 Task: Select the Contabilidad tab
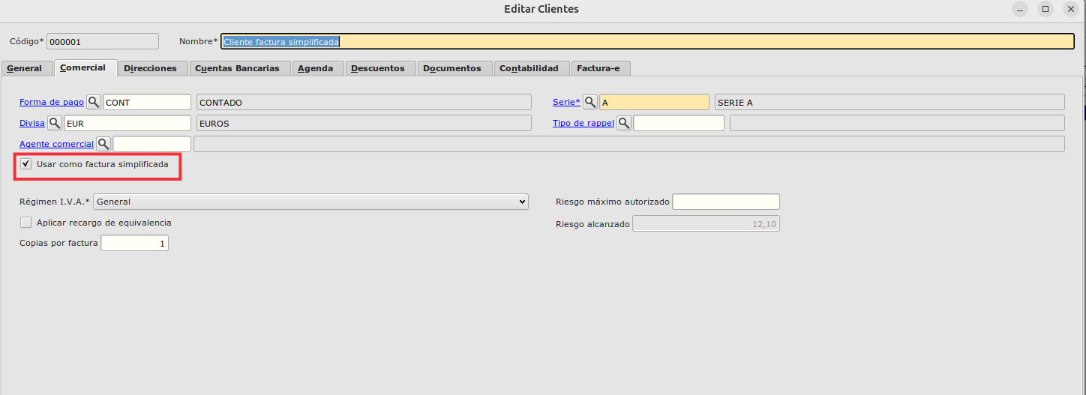click(x=529, y=68)
